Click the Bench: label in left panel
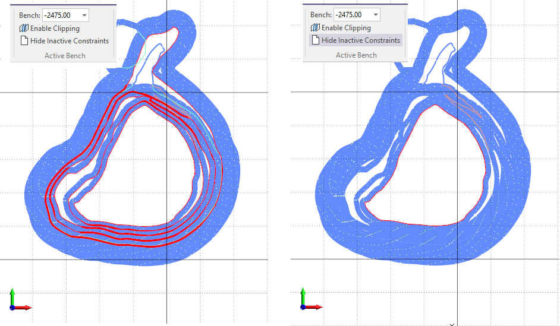This screenshot has width=560, height=326. tap(30, 15)
